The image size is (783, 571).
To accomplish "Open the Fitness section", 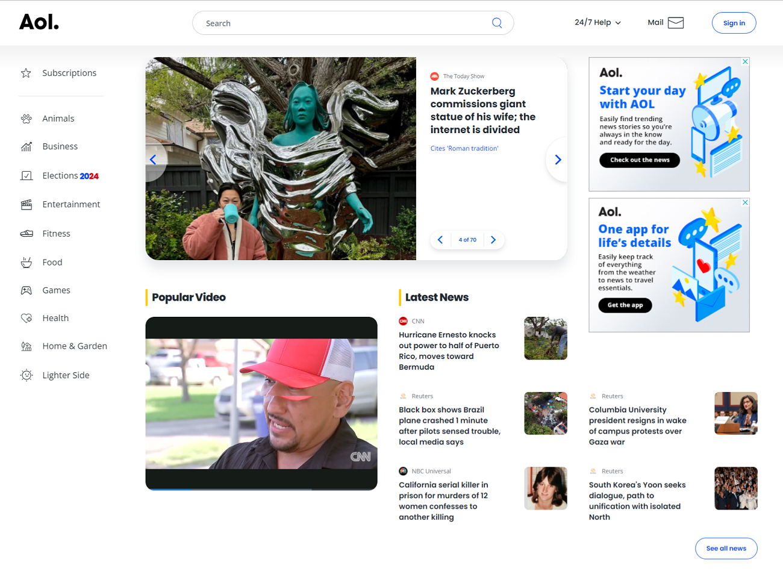I will pyautogui.click(x=56, y=233).
